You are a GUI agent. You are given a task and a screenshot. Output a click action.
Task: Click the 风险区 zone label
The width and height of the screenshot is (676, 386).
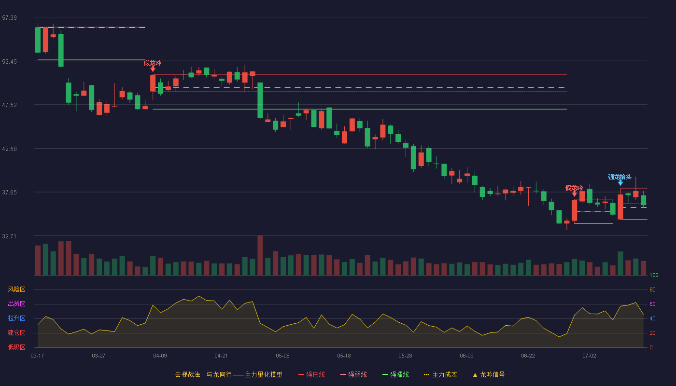(x=16, y=289)
